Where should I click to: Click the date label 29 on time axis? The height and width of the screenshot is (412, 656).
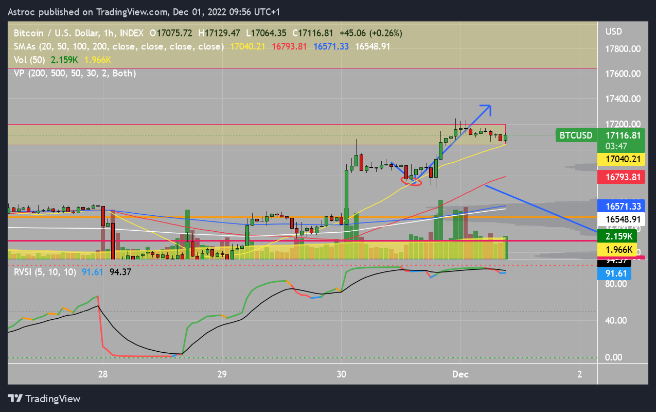coord(222,374)
